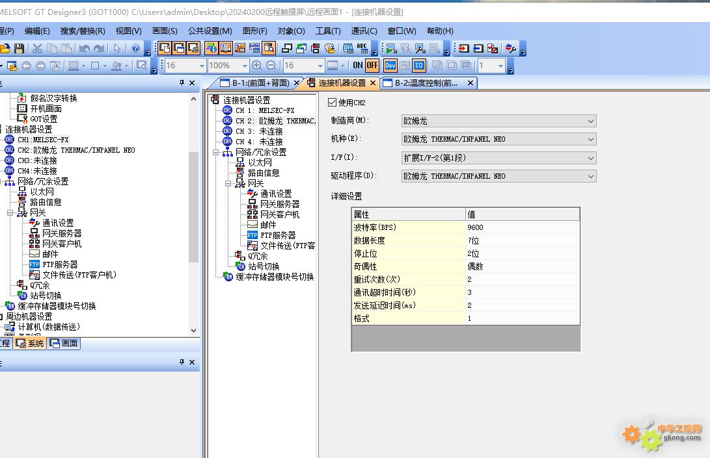Select FTP服务器 in center tree

(278, 235)
